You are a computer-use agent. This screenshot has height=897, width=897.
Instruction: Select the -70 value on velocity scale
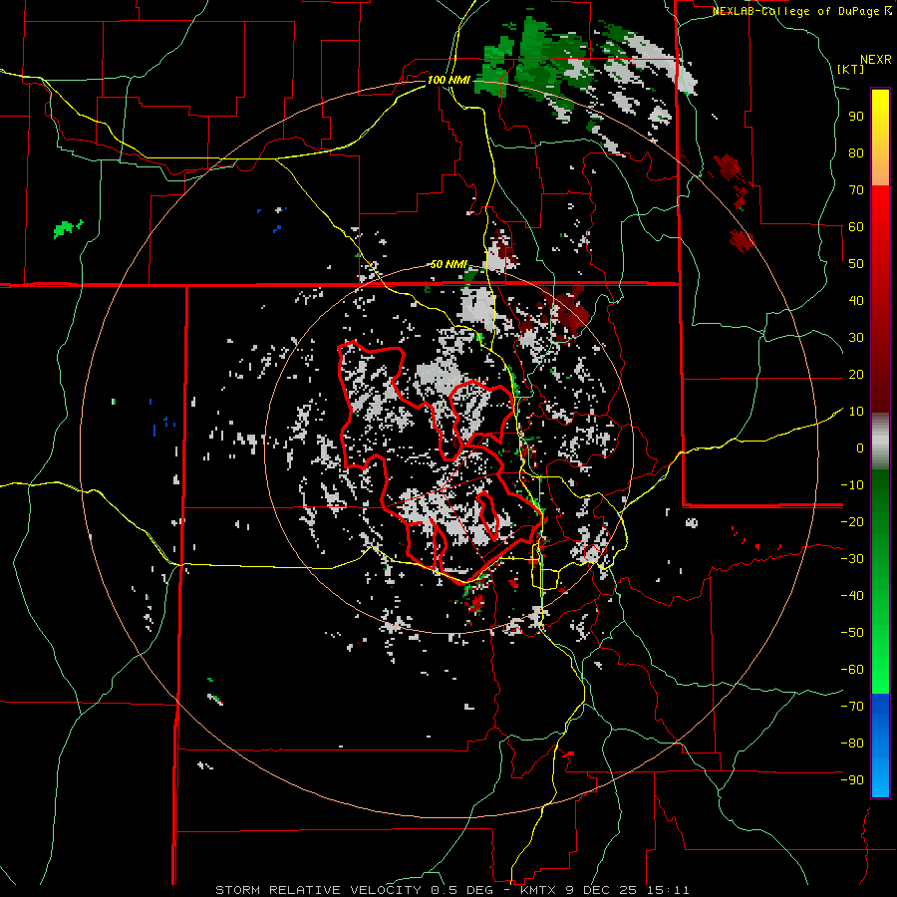(852, 707)
